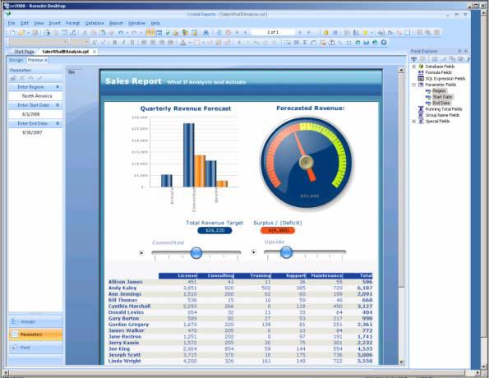Open the Insert menu
489x378 pixels.
click(x=54, y=23)
